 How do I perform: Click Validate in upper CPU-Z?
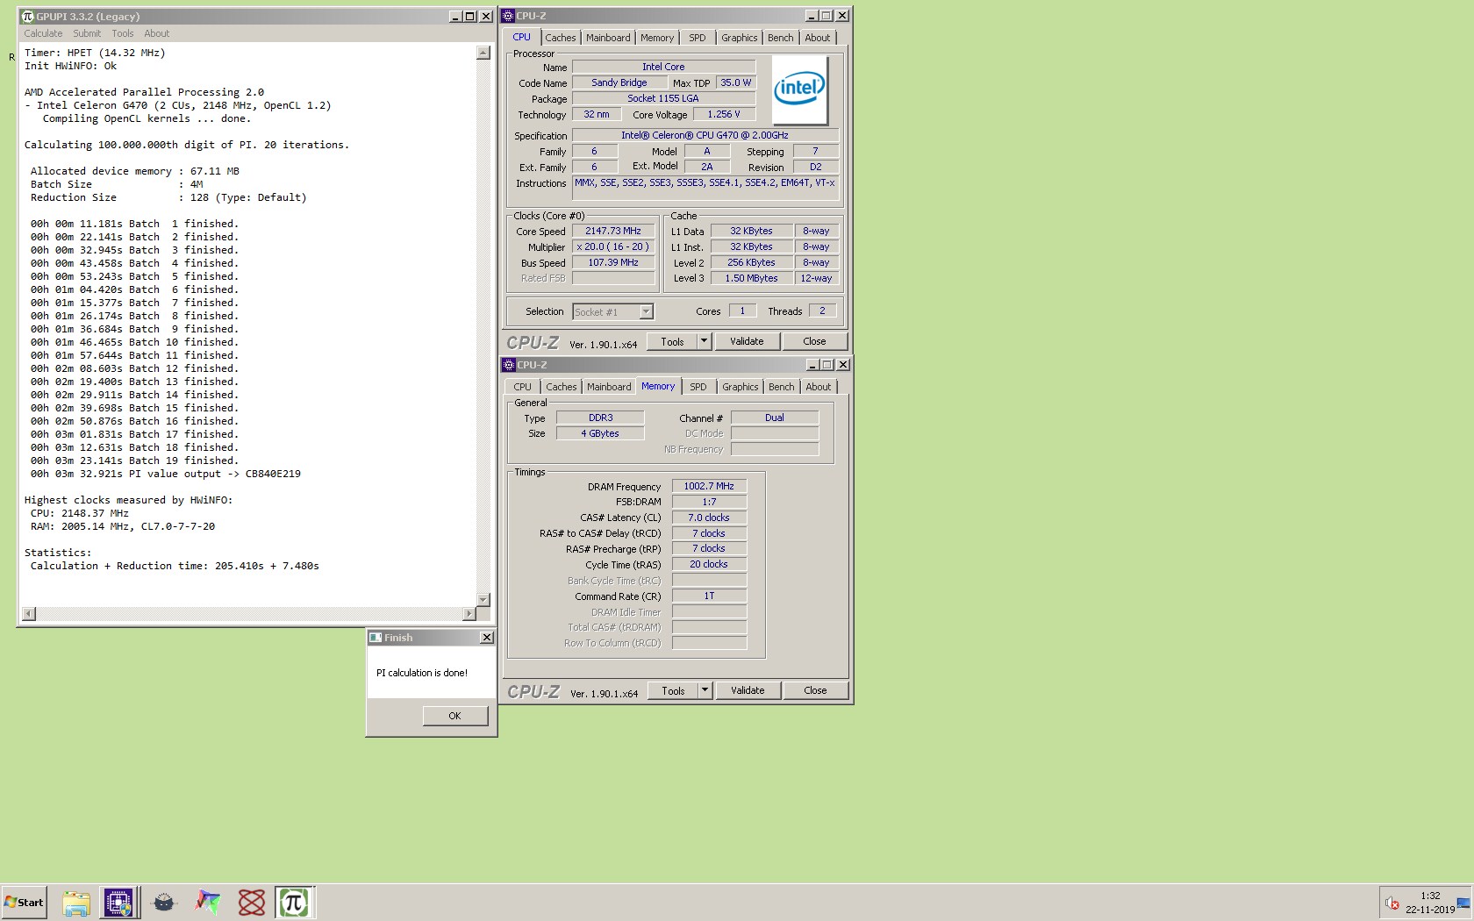click(747, 341)
